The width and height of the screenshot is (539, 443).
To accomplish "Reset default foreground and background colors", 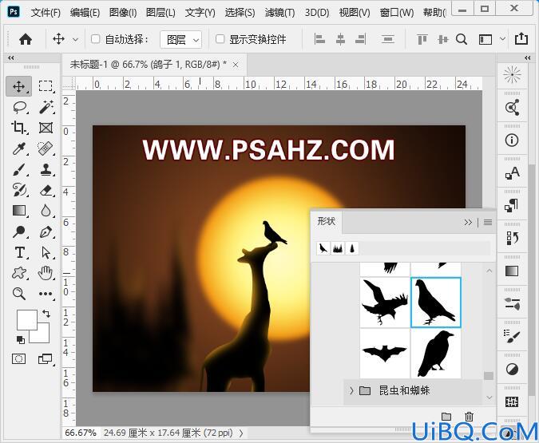I will pyautogui.click(x=21, y=339).
